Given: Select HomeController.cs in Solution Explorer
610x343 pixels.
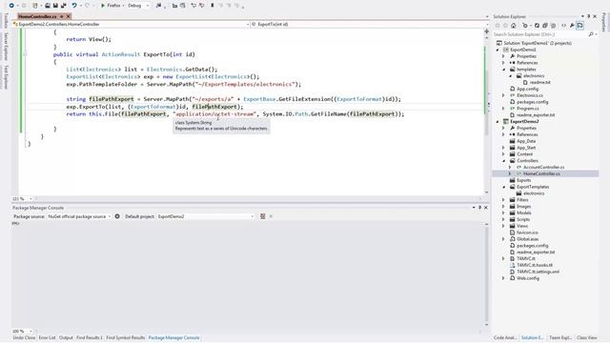Looking at the screenshot, I should [541, 173].
